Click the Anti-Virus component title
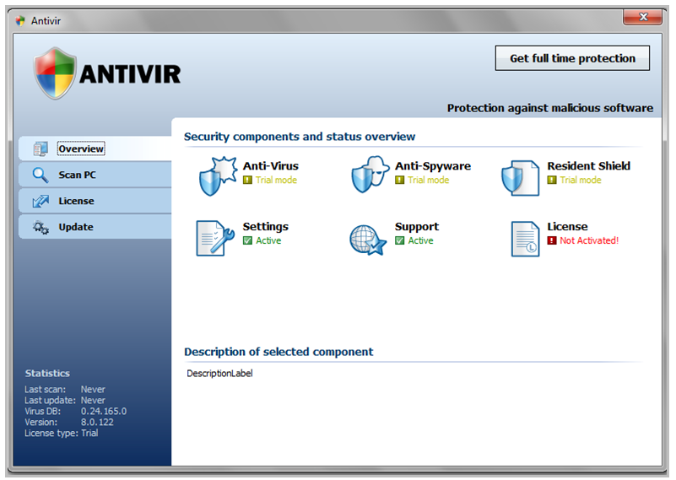The image size is (676, 480). coord(271,166)
